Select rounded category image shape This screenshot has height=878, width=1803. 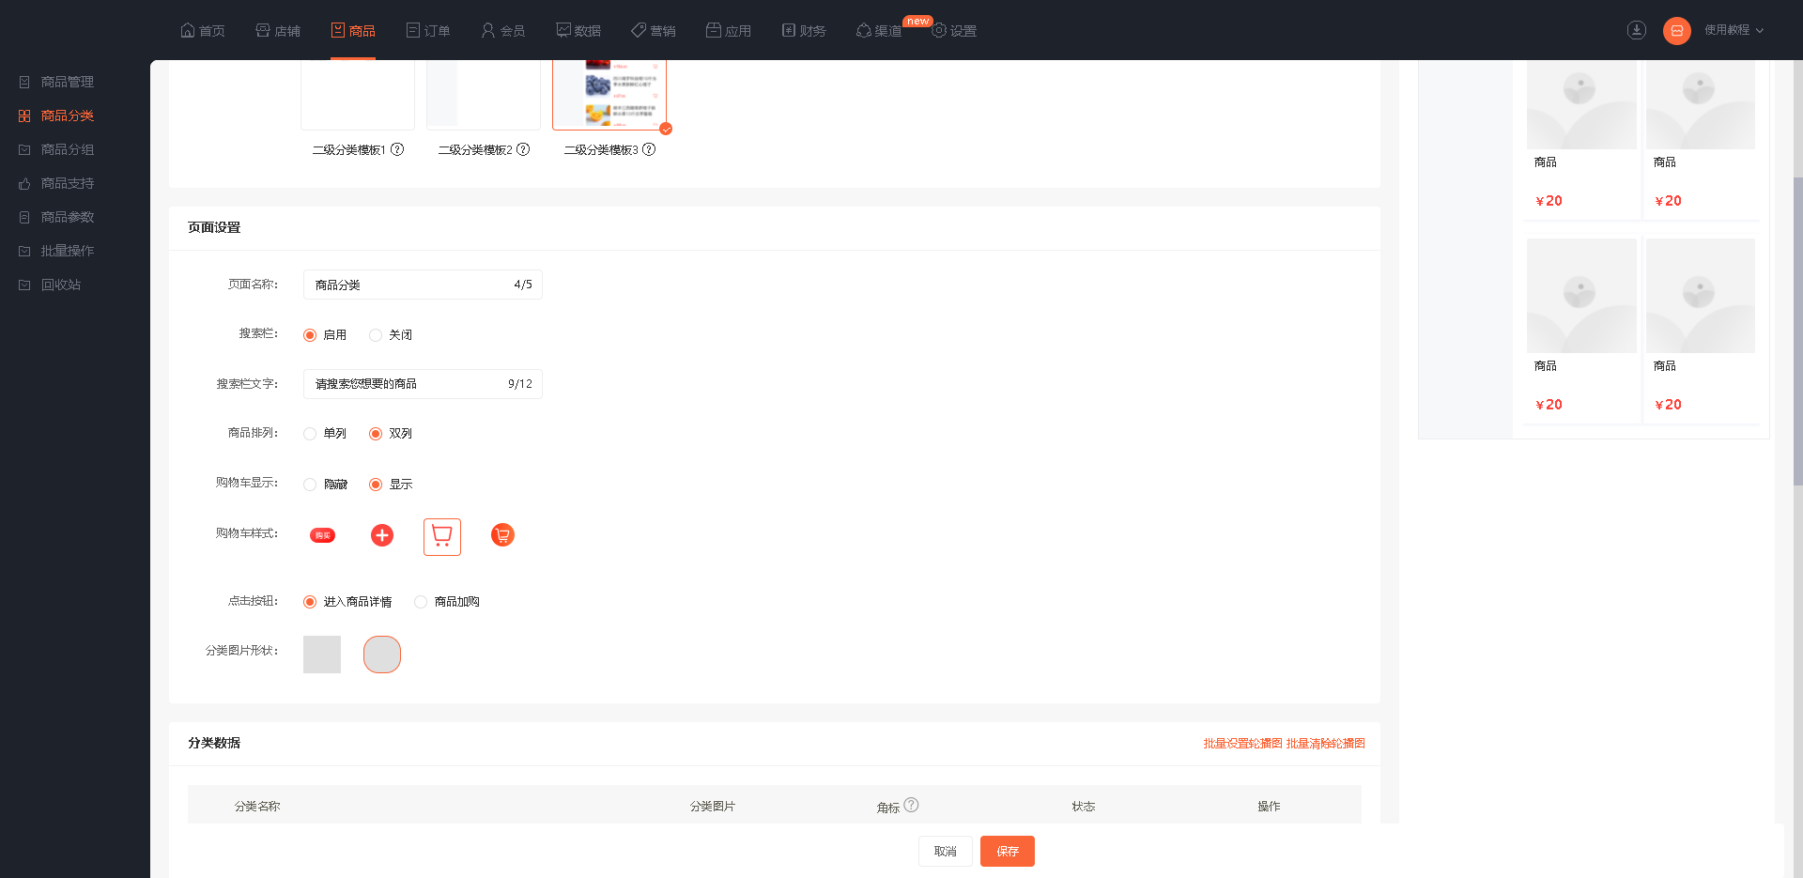tap(382, 655)
